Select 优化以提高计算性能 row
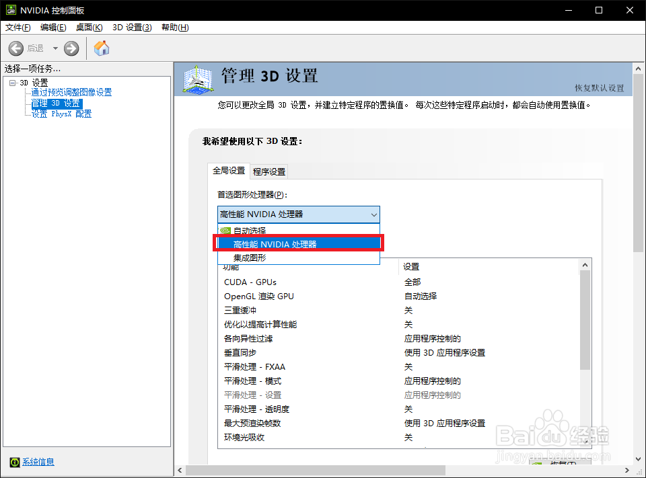The width and height of the screenshot is (646, 478). coord(398,325)
